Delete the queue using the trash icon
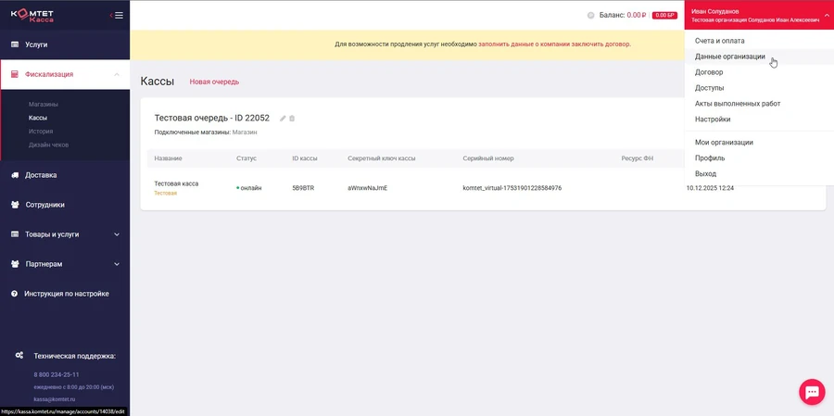Image resolution: width=834 pixels, height=416 pixels. coord(293,119)
